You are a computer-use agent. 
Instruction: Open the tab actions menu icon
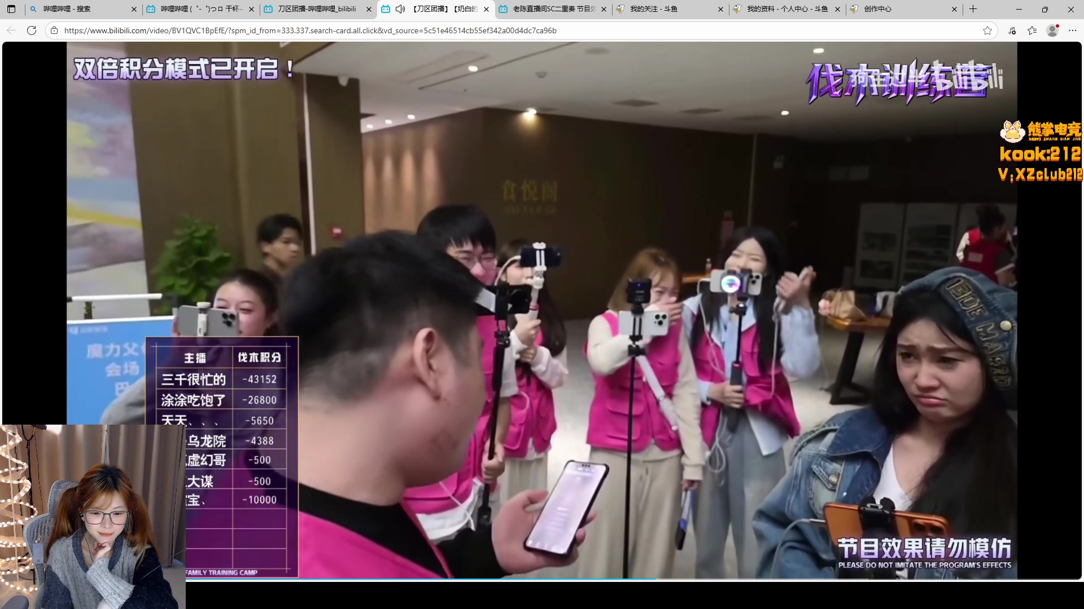click(11, 9)
